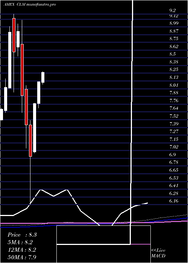Click the 6.28 price axis label

(174, 193)
